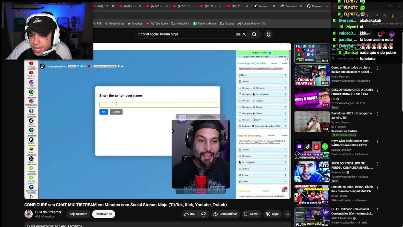Toggle visibility eye on maenossasenhora source

(82, 66)
